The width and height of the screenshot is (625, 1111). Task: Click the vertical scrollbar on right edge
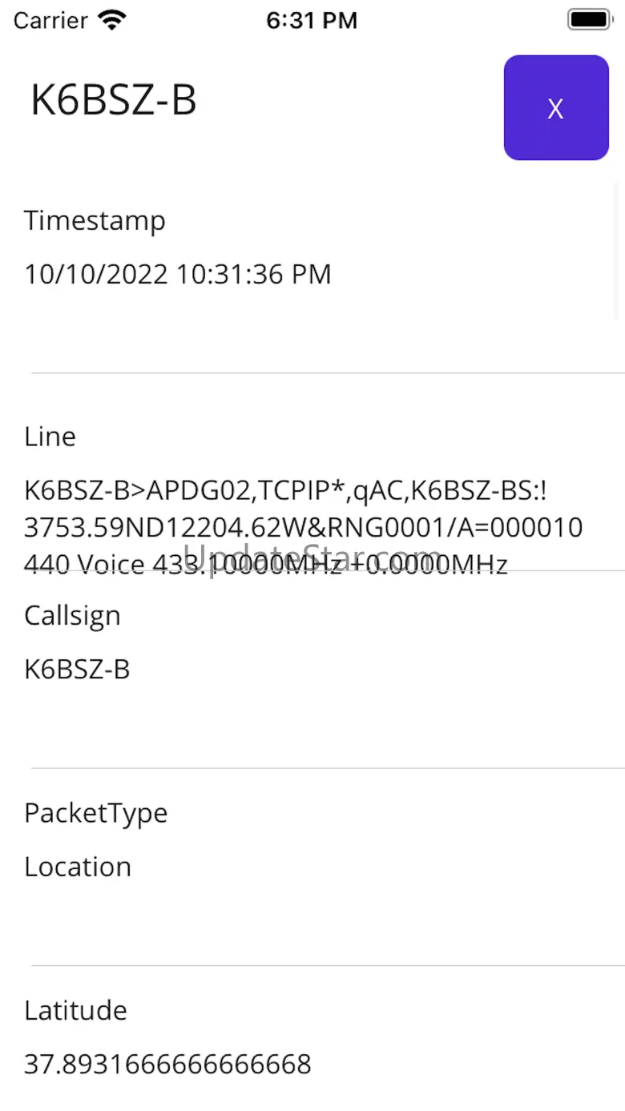(616, 248)
